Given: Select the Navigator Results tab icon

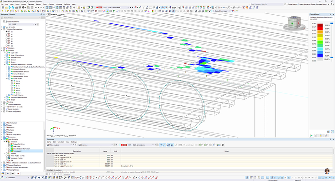Looking at the screenshot, I should tap(18, 174).
